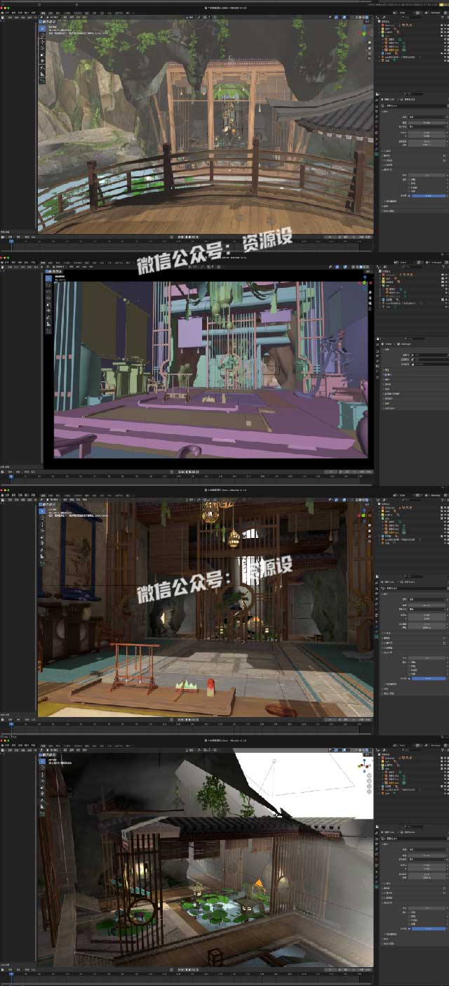The height and width of the screenshot is (986, 449).
Task: Pick the Annotate tool in top Blender window
Action: click(x=42, y=68)
